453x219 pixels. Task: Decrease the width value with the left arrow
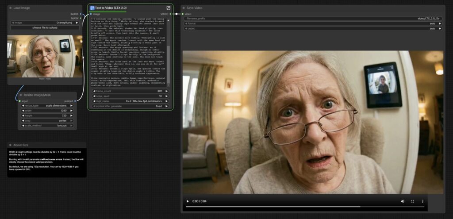tap(23, 111)
